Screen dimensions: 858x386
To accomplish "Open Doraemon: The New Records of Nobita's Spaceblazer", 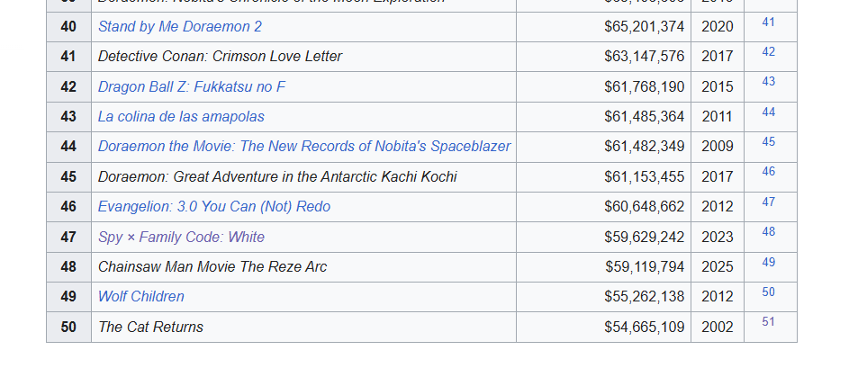I will (x=303, y=146).
